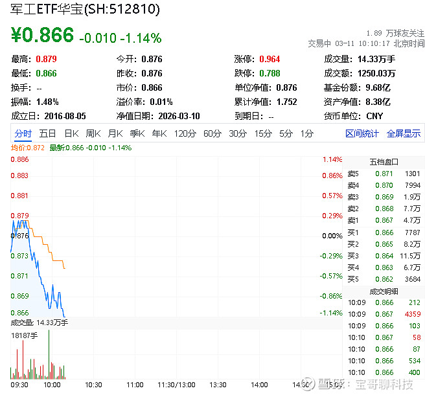Click the 全屏显示 fullscreen link
Viewport: 425px width, 397px height.
pos(404,133)
